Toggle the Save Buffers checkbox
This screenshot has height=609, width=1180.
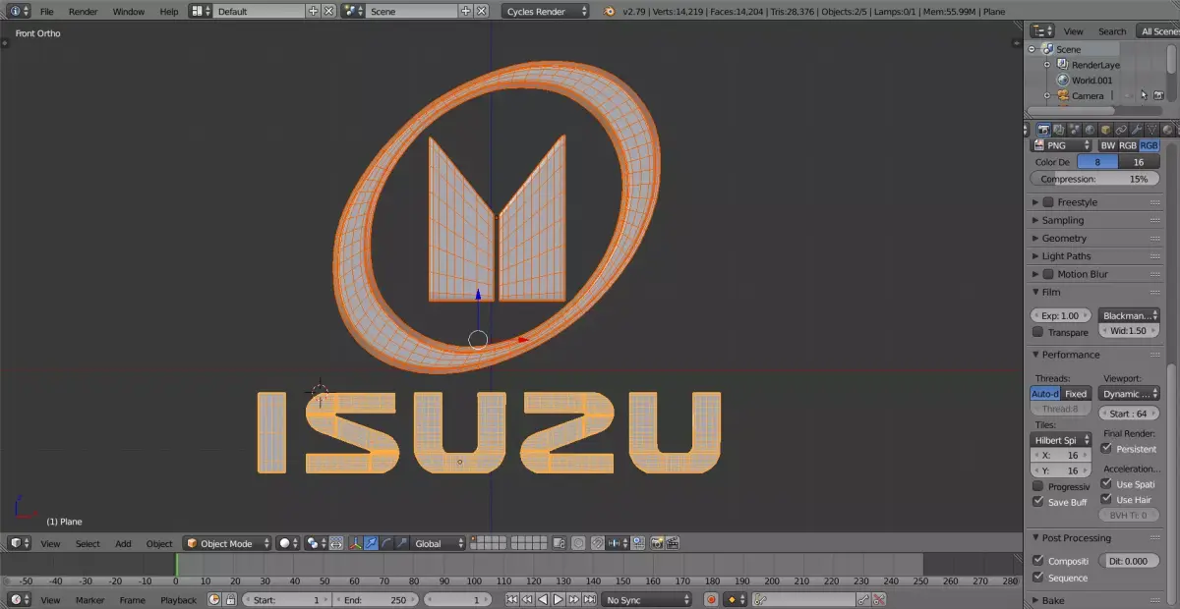click(1037, 502)
